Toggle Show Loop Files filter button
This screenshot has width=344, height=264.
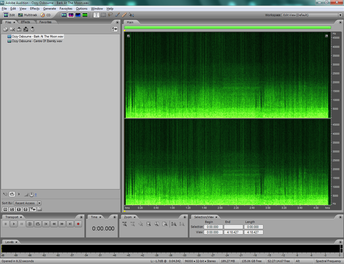12,209
